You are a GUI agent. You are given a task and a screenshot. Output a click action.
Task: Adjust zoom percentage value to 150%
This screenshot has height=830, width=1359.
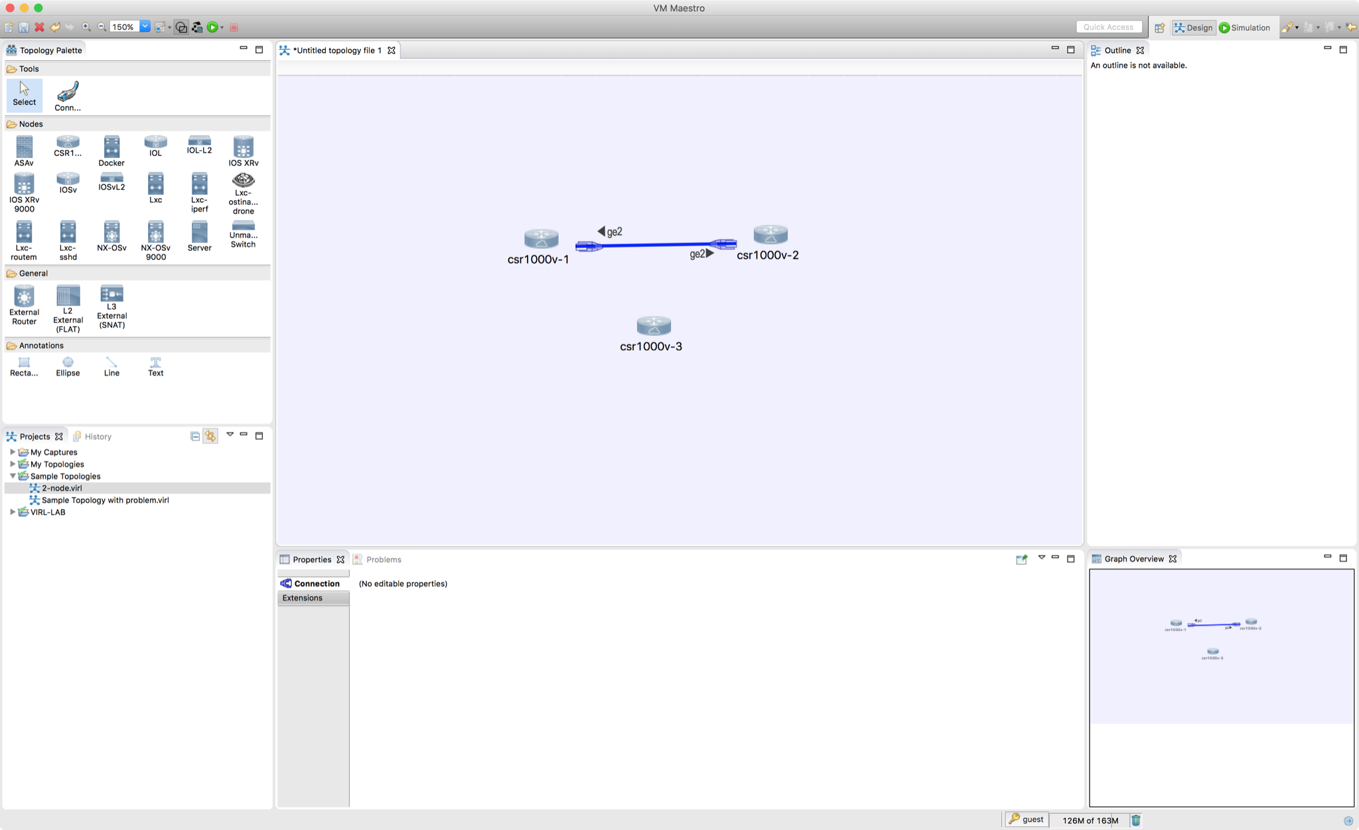click(x=123, y=27)
